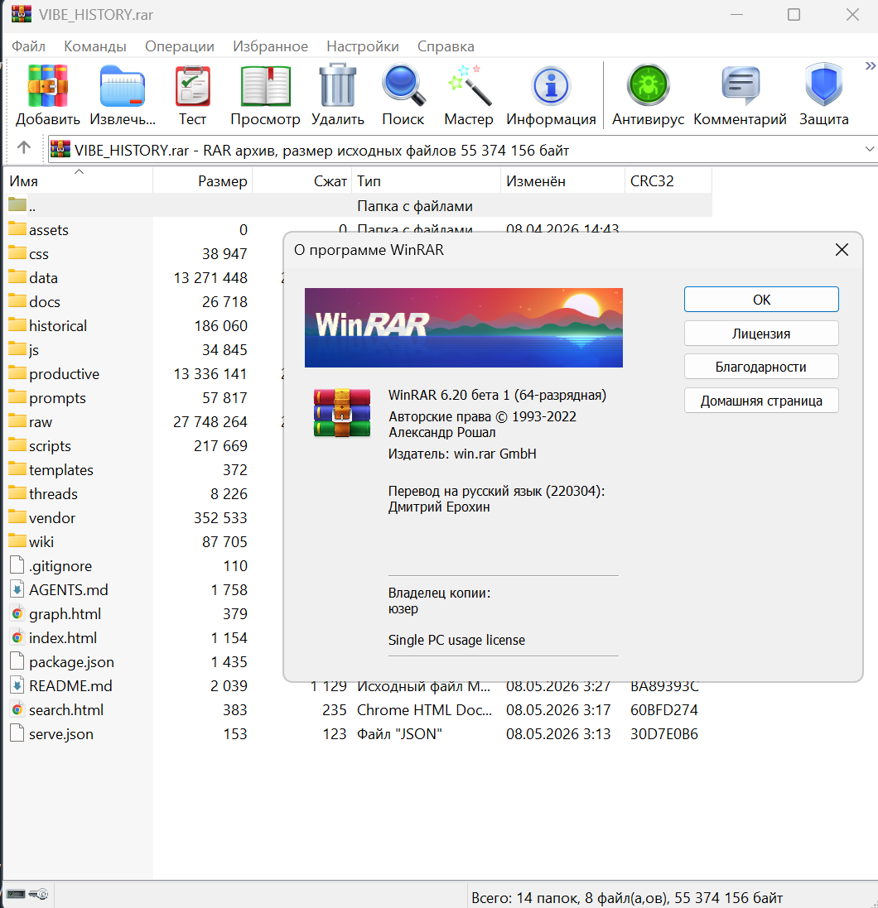Image resolution: width=878 pixels, height=908 pixels.
Task: Open the Поиск magnifier icon
Action: tap(403, 86)
